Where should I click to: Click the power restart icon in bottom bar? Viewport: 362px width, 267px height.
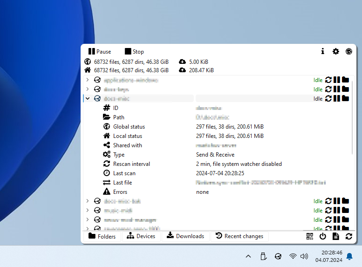322,236
